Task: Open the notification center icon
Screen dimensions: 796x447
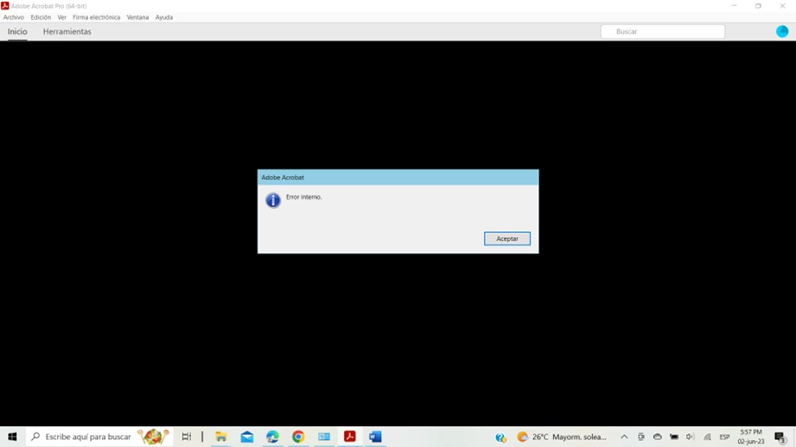Action: click(x=780, y=437)
